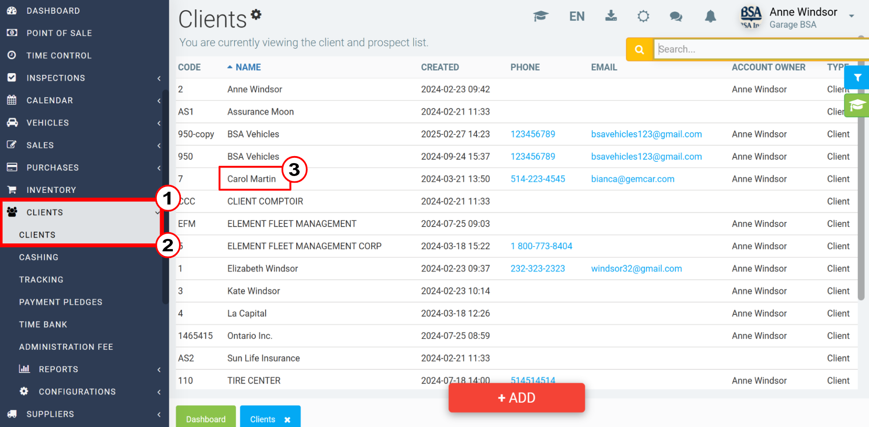Sort the list by Name column
The width and height of the screenshot is (869, 427).
[x=248, y=67]
